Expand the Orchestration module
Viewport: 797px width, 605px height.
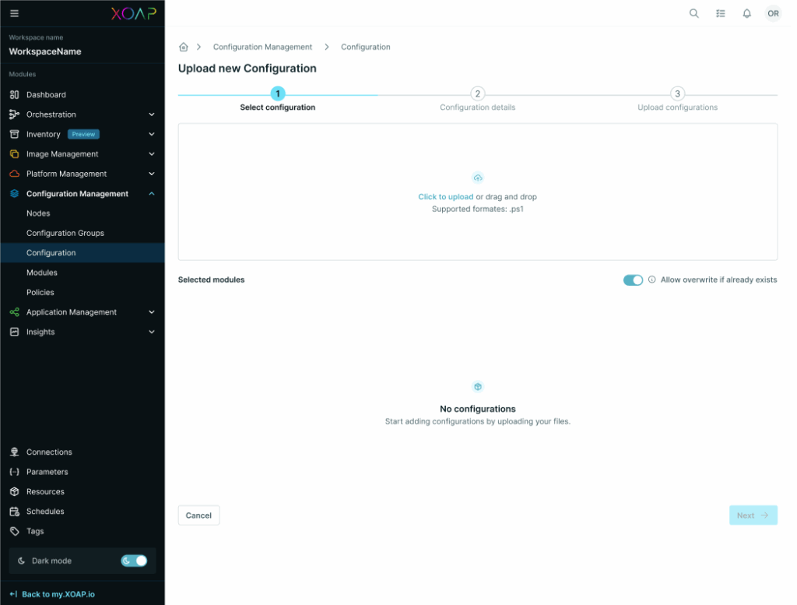153,114
